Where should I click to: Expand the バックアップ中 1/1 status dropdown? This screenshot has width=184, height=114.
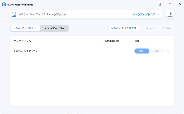coord(144,14)
